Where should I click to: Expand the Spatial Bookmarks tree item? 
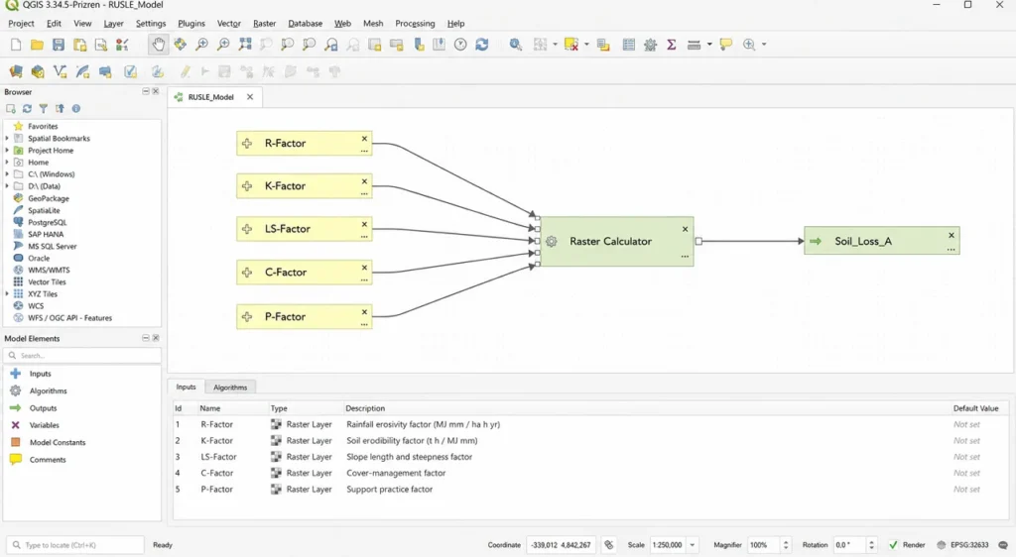(7, 139)
